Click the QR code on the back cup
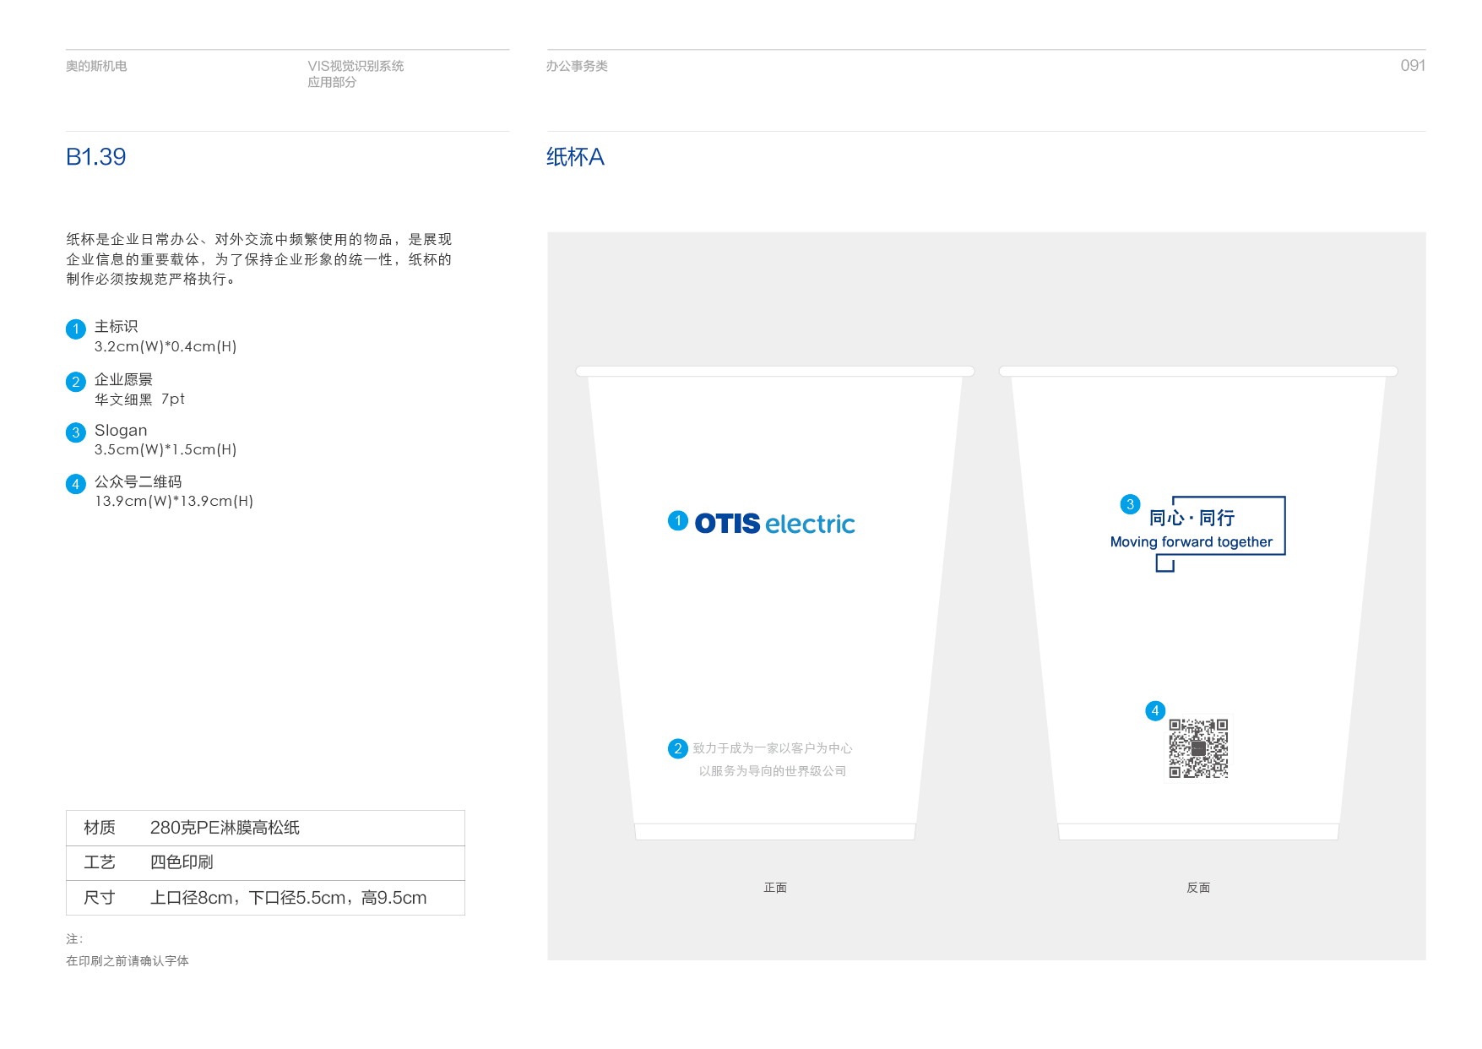The image size is (1482, 1049). point(1197,748)
